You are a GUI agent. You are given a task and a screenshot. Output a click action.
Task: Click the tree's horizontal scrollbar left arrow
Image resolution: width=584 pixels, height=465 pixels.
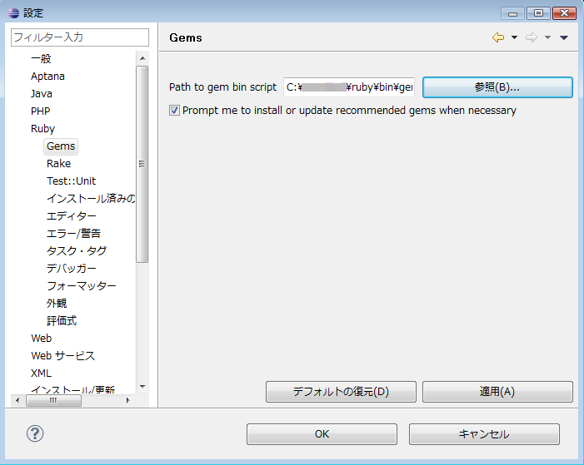[17, 401]
